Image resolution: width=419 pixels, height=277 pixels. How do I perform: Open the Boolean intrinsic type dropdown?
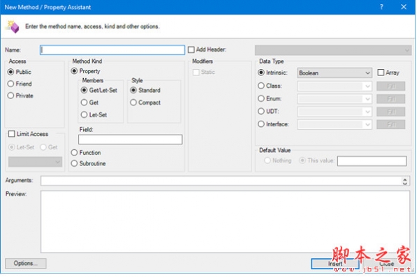(x=335, y=73)
